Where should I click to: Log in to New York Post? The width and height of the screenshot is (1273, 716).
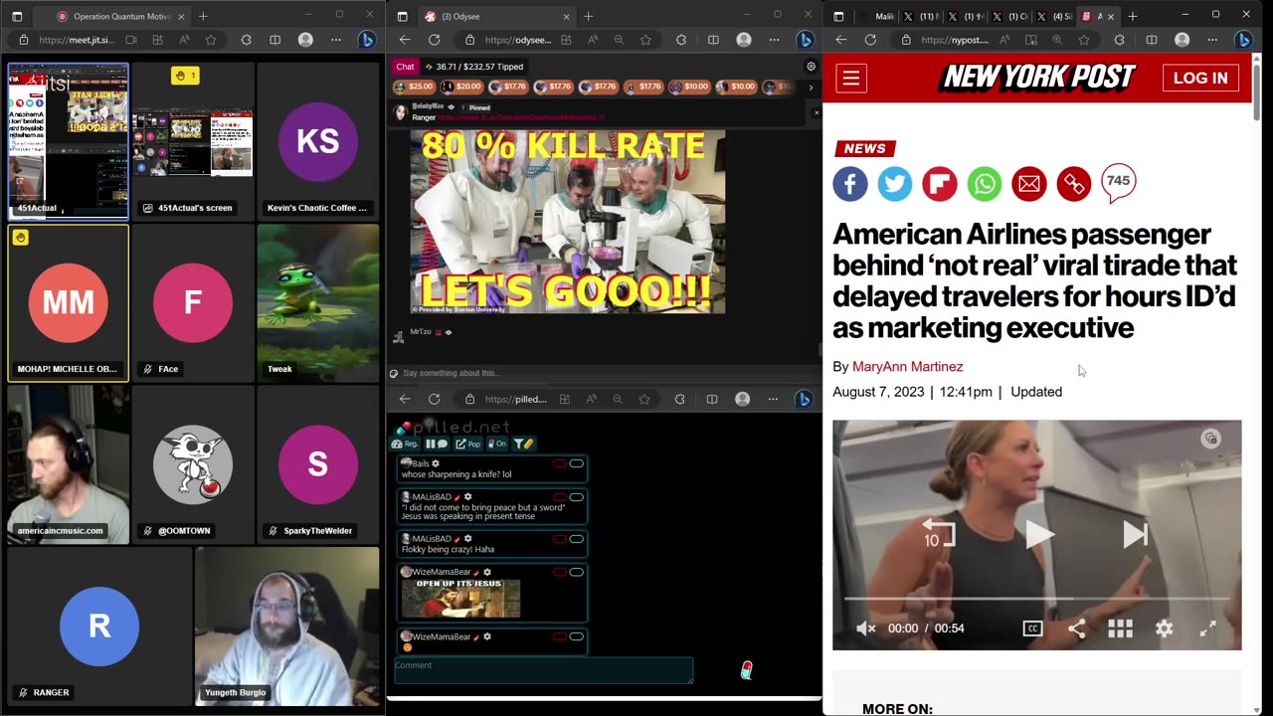[1200, 78]
